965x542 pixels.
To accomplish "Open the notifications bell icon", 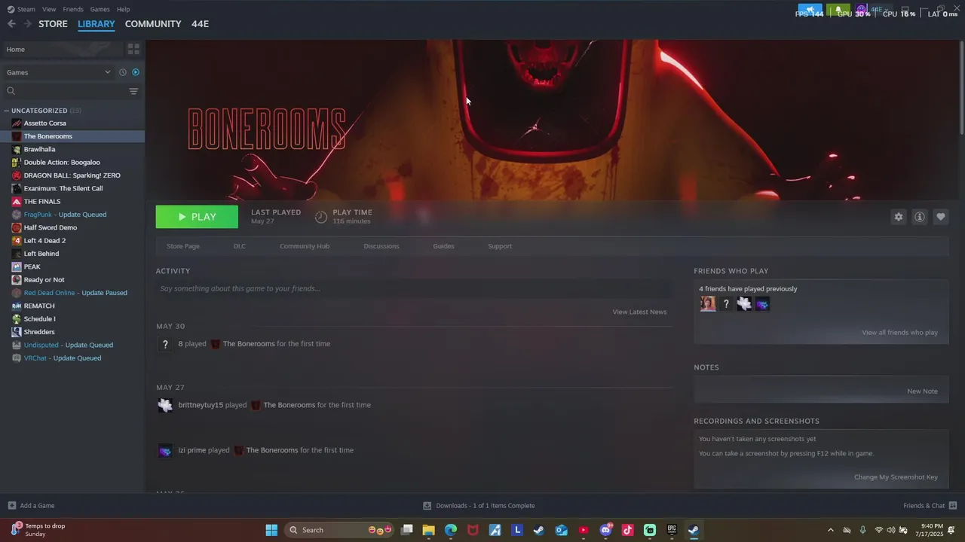I will click(x=838, y=10).
